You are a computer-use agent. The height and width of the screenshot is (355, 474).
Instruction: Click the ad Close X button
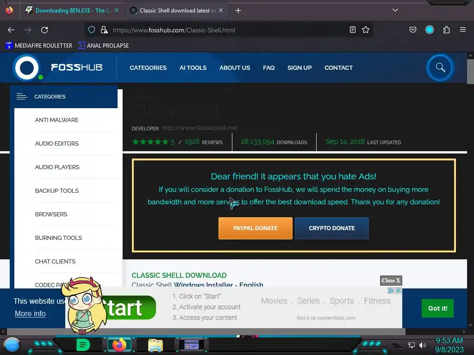(391, 281)
